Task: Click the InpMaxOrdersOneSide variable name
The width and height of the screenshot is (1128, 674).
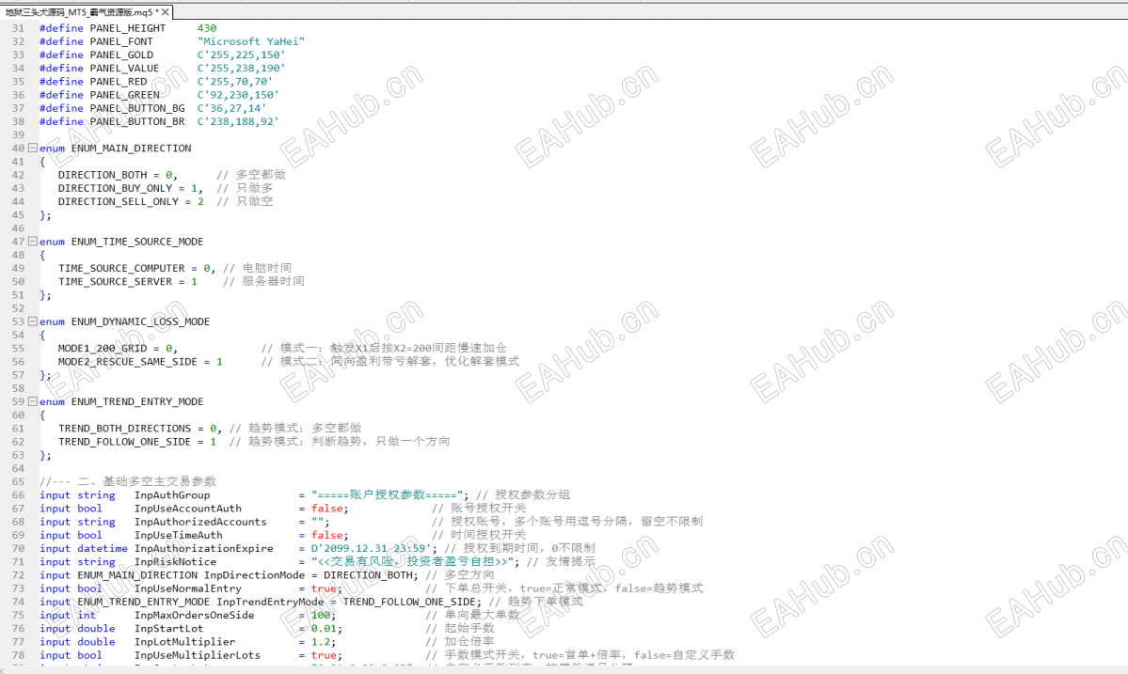Action: click(194, 615)
